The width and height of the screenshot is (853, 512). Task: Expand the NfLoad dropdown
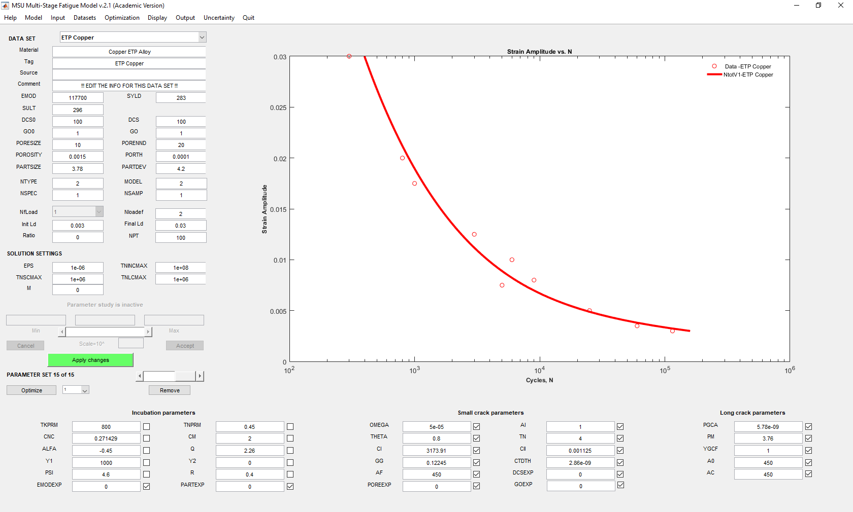coord(99,212)
